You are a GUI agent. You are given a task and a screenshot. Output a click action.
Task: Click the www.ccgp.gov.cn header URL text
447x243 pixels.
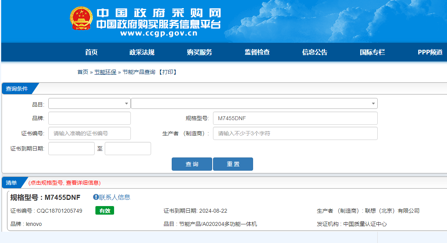159,33
